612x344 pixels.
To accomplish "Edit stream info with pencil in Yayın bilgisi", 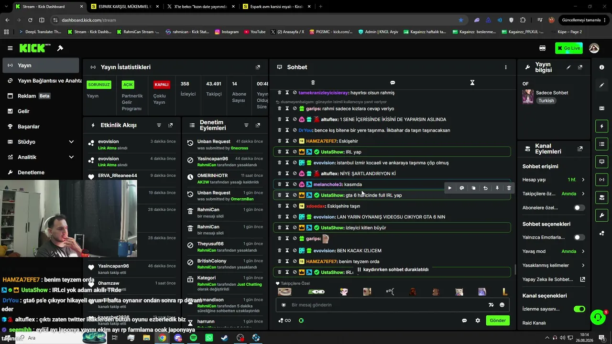I will pos(568,67).
